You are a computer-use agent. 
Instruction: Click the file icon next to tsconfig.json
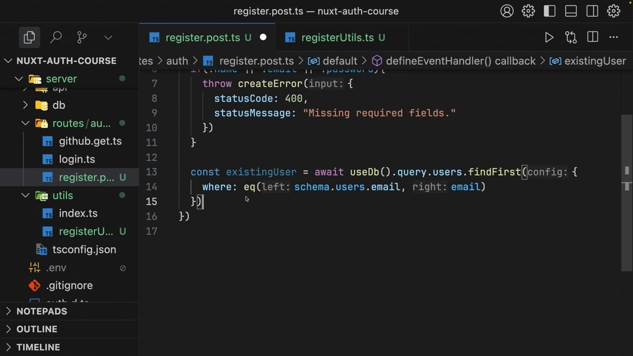[41, 249]
